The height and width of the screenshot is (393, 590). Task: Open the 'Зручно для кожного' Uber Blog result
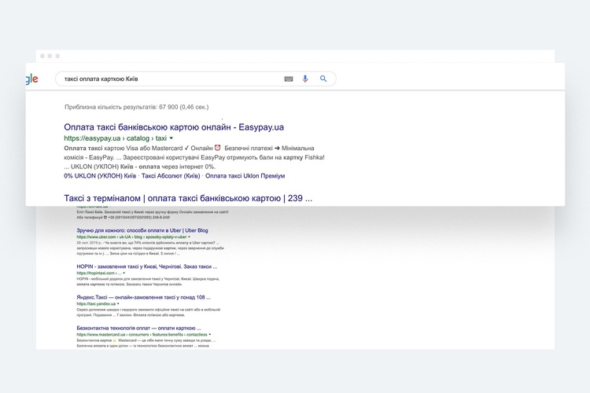(x=142, y=230)
